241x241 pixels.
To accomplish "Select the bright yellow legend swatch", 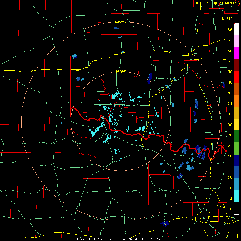I will pyautogui.click(x=236, y=125).
